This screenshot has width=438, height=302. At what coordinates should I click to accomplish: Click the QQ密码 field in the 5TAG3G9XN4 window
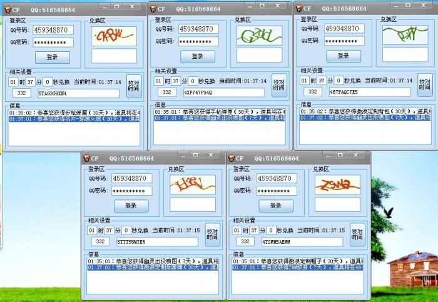click(53, 43)
